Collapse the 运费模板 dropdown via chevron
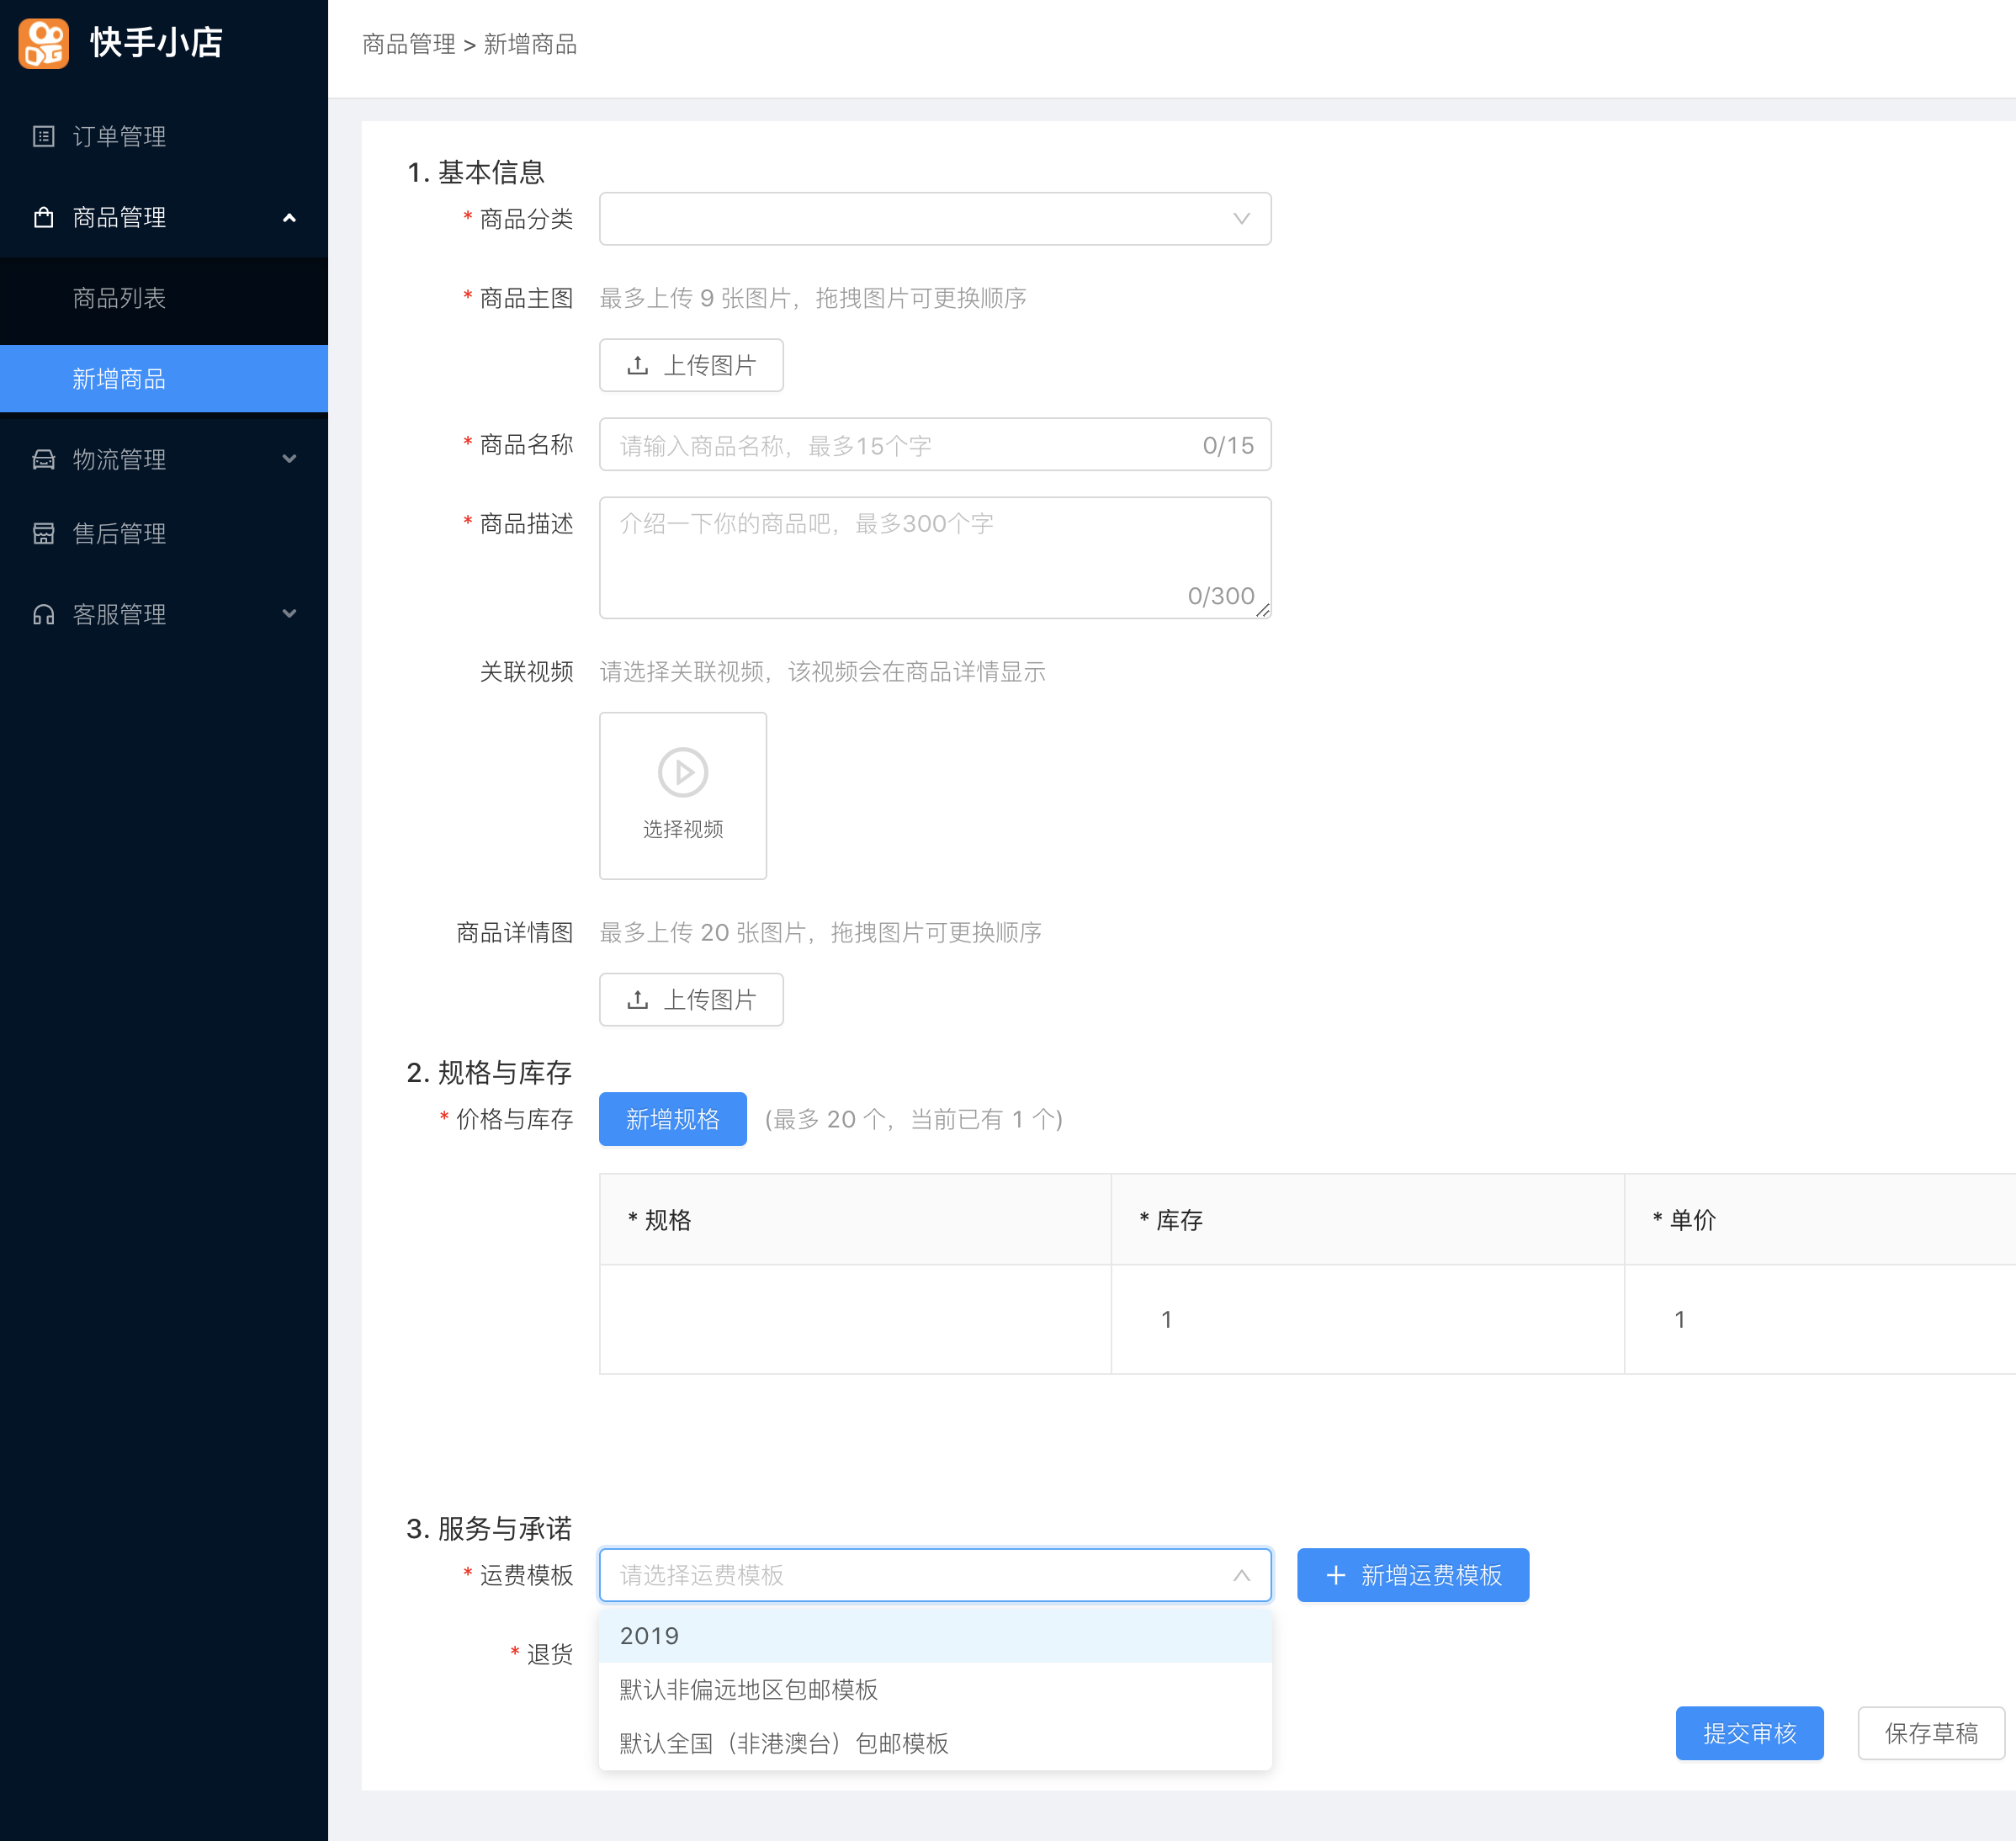This screenshot has height=1841, width=2016. coord(1240,1575)
